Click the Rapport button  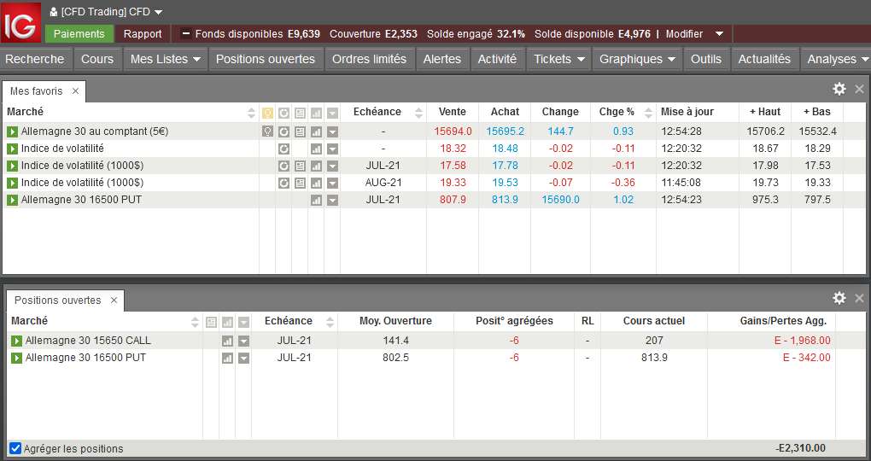coord(143,34)
